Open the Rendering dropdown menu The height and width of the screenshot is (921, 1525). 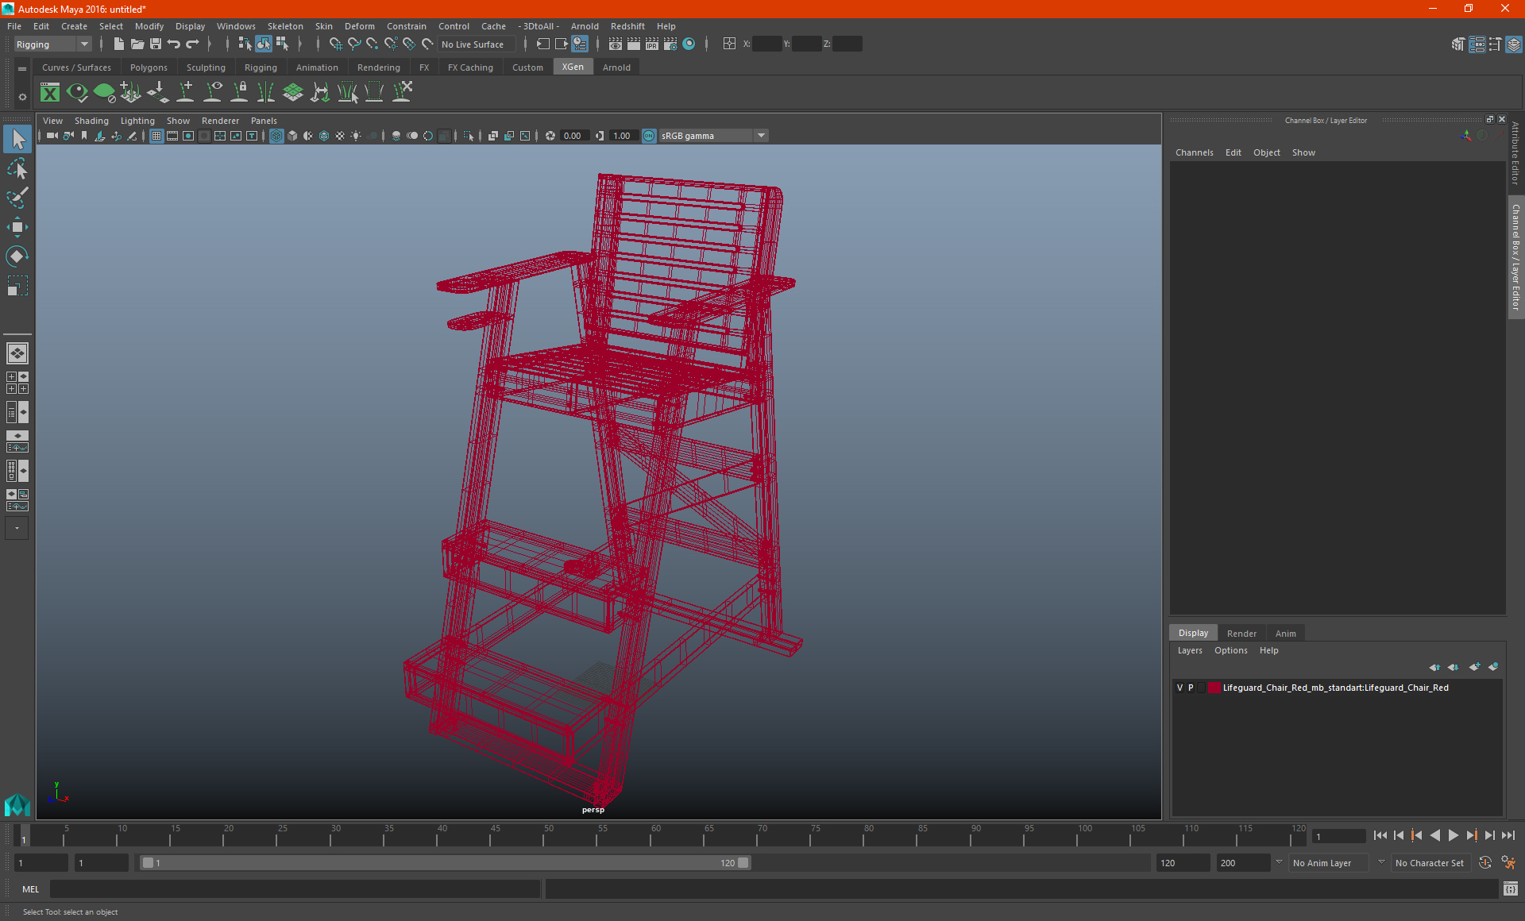[x=378, y=67]
